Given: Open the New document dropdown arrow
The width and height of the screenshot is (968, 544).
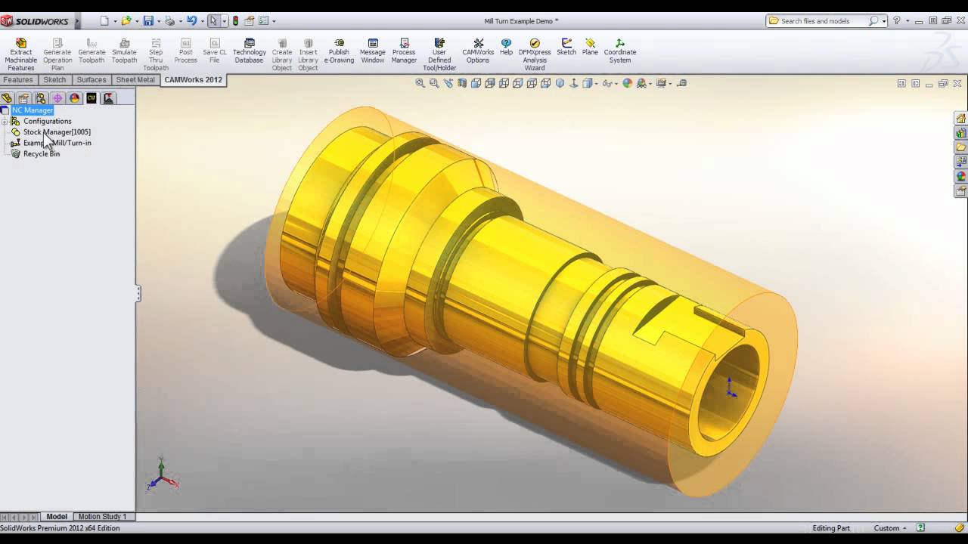Looking at the screenshot, I should (x=114, y=21).
